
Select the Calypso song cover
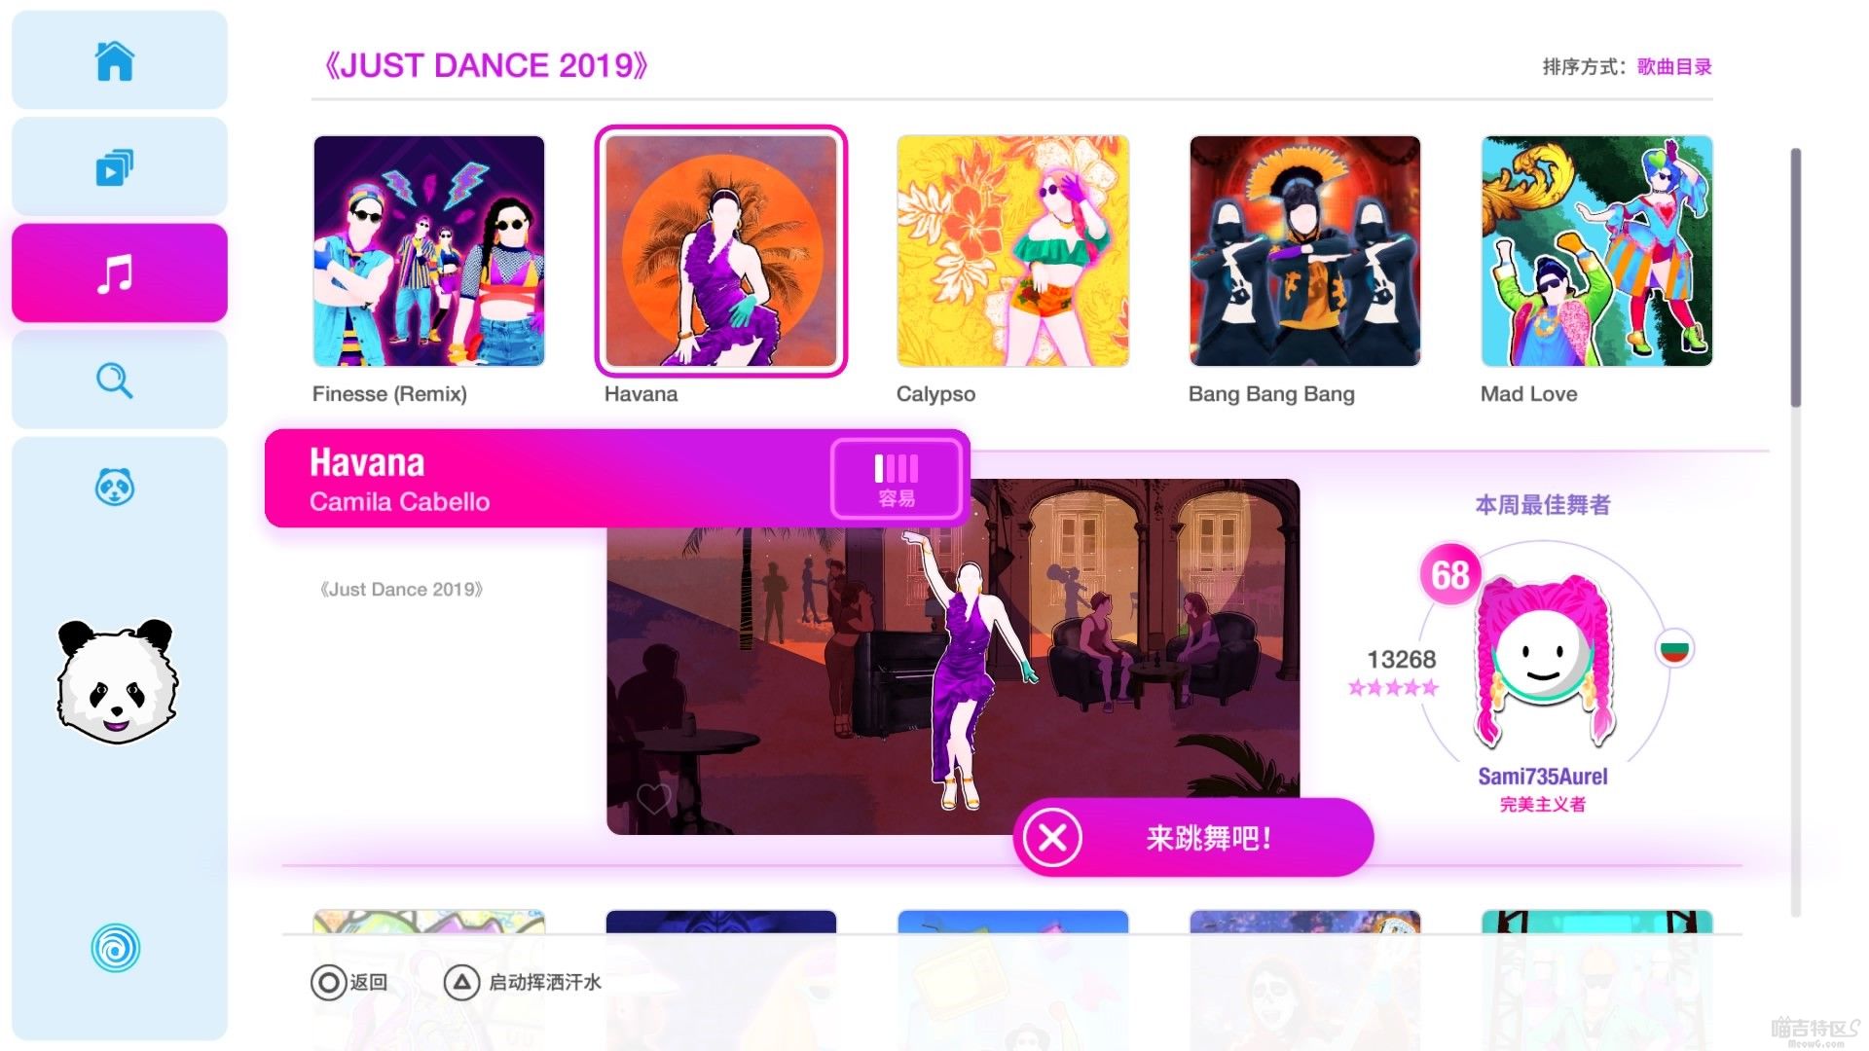pos(1013,251)
